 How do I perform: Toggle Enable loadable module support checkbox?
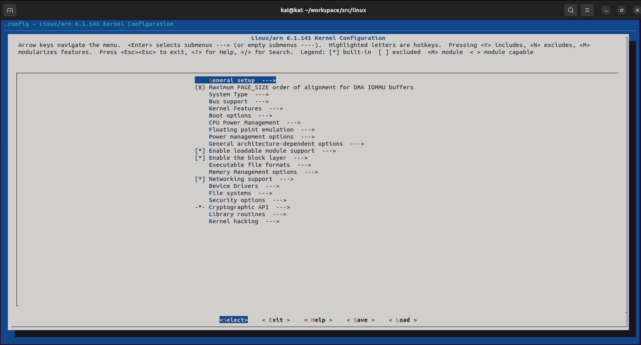click(x=200, y=151)
